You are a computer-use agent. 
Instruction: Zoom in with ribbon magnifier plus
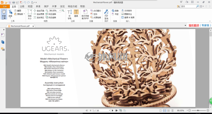pyautogui.click(x=63, y=11)
